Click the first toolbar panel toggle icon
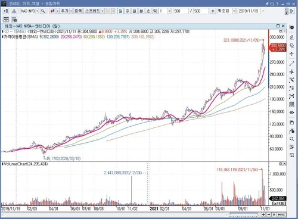Viewport: 298px width, 219px height. tap(6, 11)
